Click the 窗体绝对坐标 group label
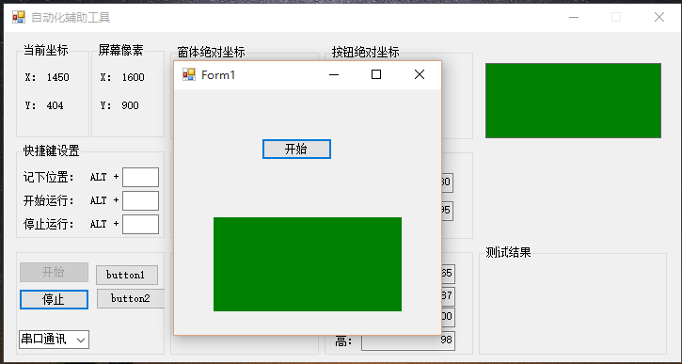The image size is (682, 364). [x=211, y=52]
